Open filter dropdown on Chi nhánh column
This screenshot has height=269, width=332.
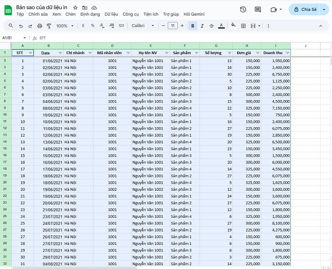point(89,53)
